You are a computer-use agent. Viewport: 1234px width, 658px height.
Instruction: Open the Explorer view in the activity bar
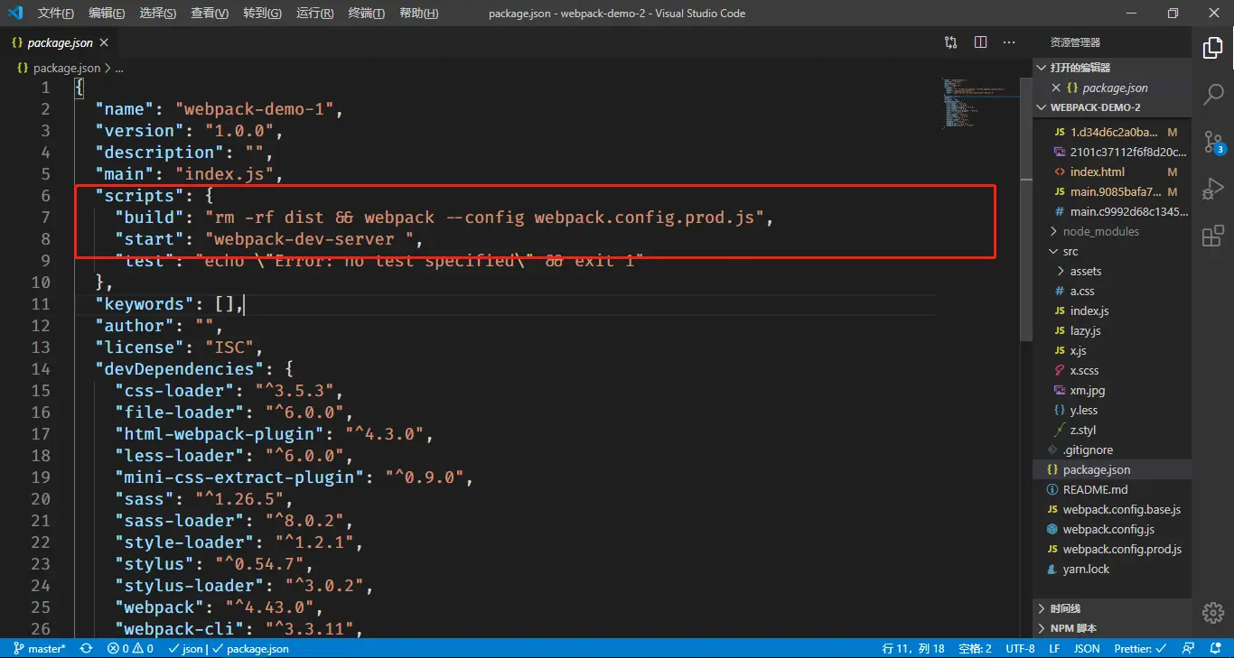tap(1212, 48)
